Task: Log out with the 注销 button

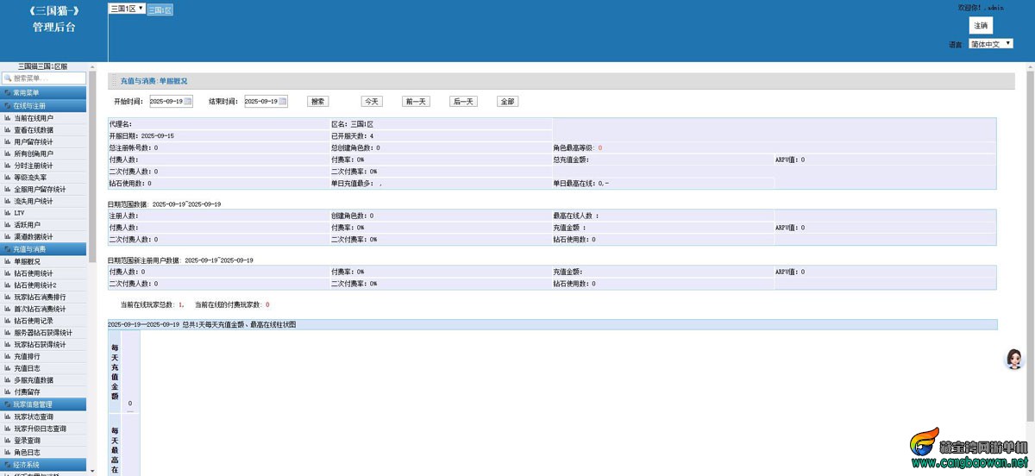Action: pos(981,26)
